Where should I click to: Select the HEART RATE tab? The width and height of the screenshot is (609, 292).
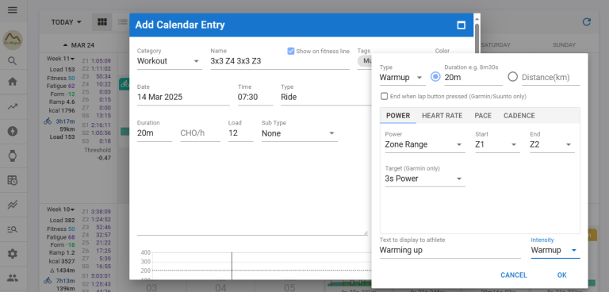click(442, 116)
